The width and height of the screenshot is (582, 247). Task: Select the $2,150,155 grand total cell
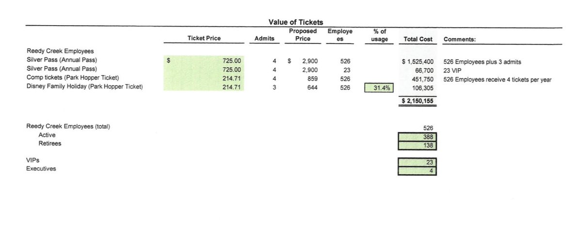(418, 101)
